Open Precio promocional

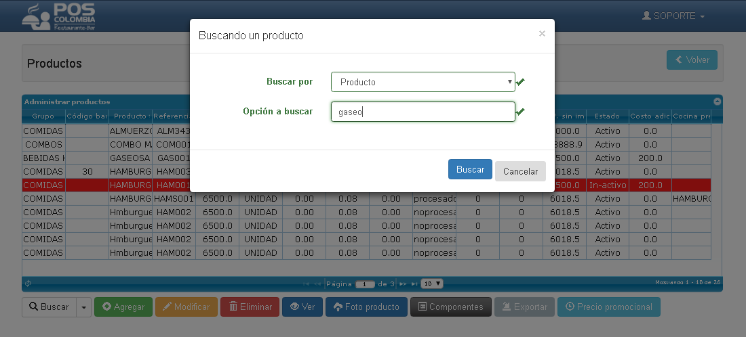click(x=608, y=307)
